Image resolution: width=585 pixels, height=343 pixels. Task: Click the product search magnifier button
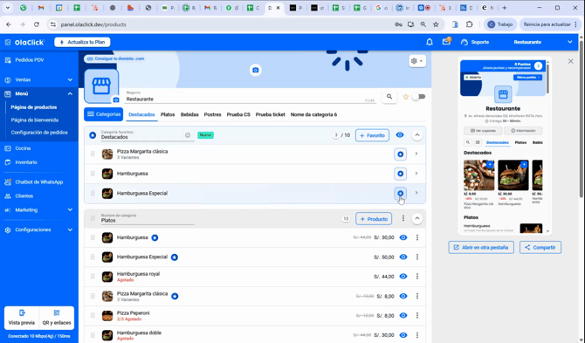coord(389,97)
